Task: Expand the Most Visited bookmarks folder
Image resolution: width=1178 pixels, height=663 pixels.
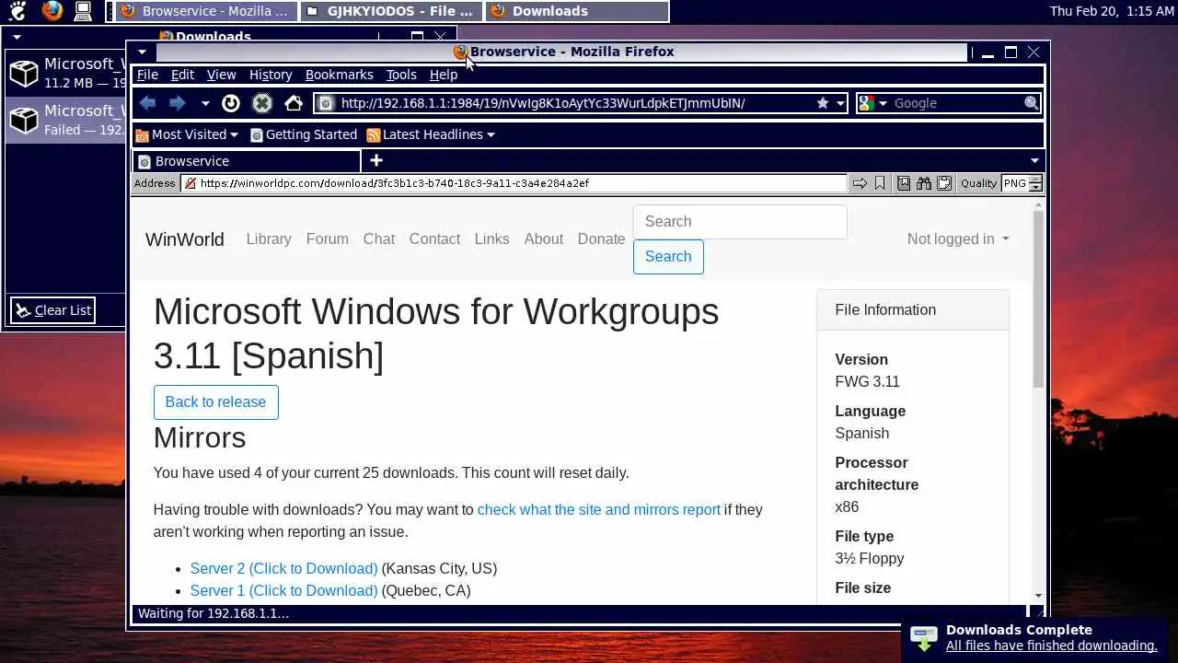Action: [x=187, y=134]
